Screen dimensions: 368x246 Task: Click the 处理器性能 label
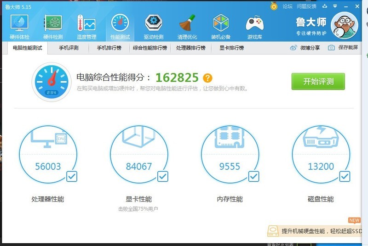click(48, 199)
